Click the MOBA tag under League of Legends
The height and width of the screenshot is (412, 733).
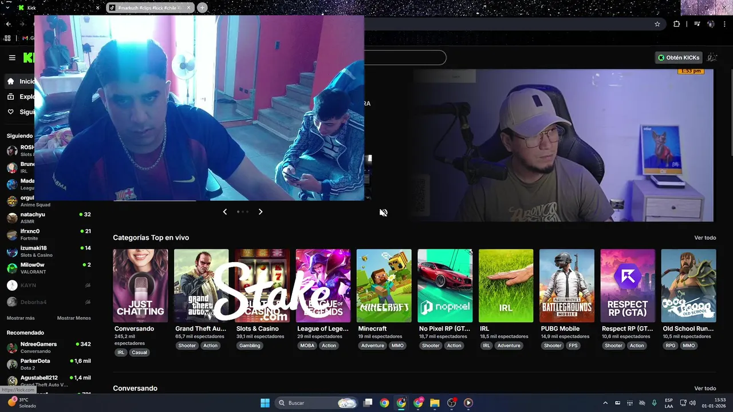click(308, 346)
